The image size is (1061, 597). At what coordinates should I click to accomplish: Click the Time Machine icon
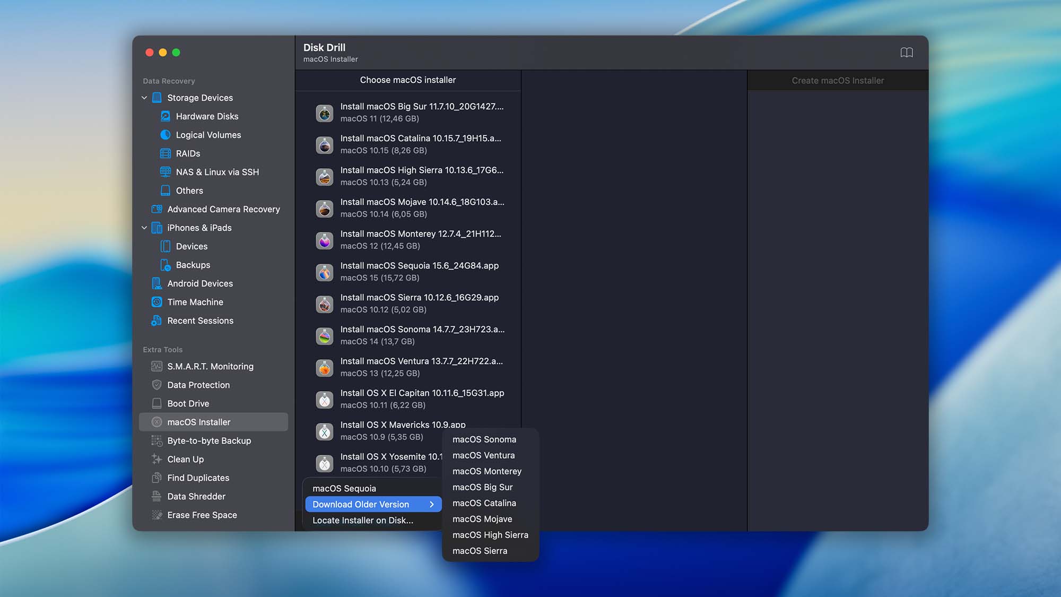[x=157, y=302]
